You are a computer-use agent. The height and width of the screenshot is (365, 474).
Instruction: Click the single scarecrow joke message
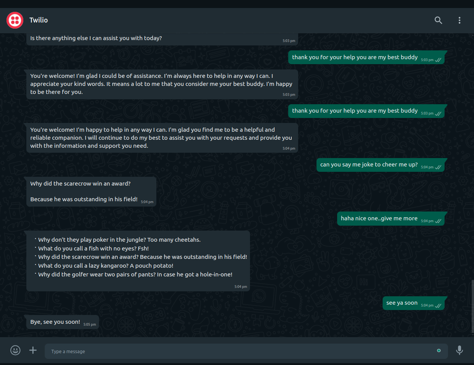[x=84, y=191]
